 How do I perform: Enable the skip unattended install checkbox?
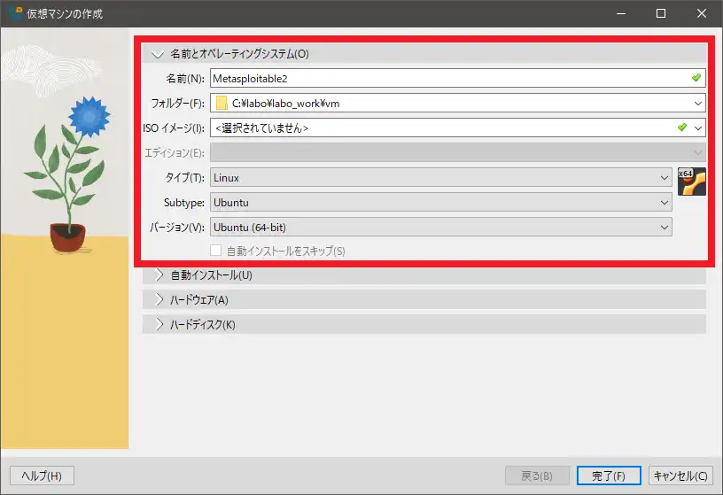click(x=215, y=251)
